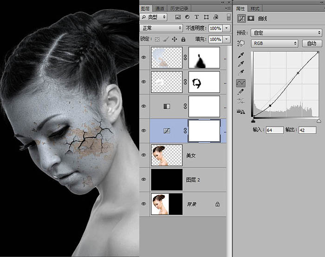The image size is (325, 257).
Task: Select the top layer's black figure mask
Action: 204,58
